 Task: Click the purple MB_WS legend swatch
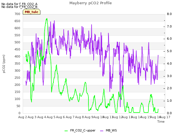[102, 131]
